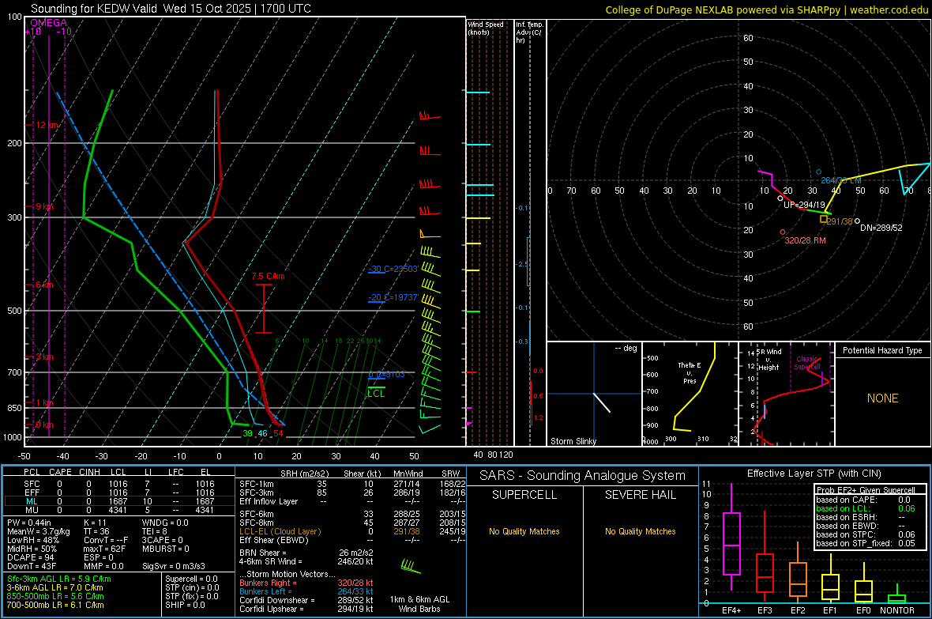Click the 'DCAPE = 94' value
The height and width of the screenshot is (619, 932).
click(x=31, y=557)
